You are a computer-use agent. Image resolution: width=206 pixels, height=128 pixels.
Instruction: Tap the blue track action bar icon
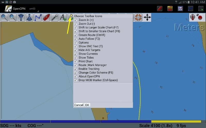(x=191, y=9)
